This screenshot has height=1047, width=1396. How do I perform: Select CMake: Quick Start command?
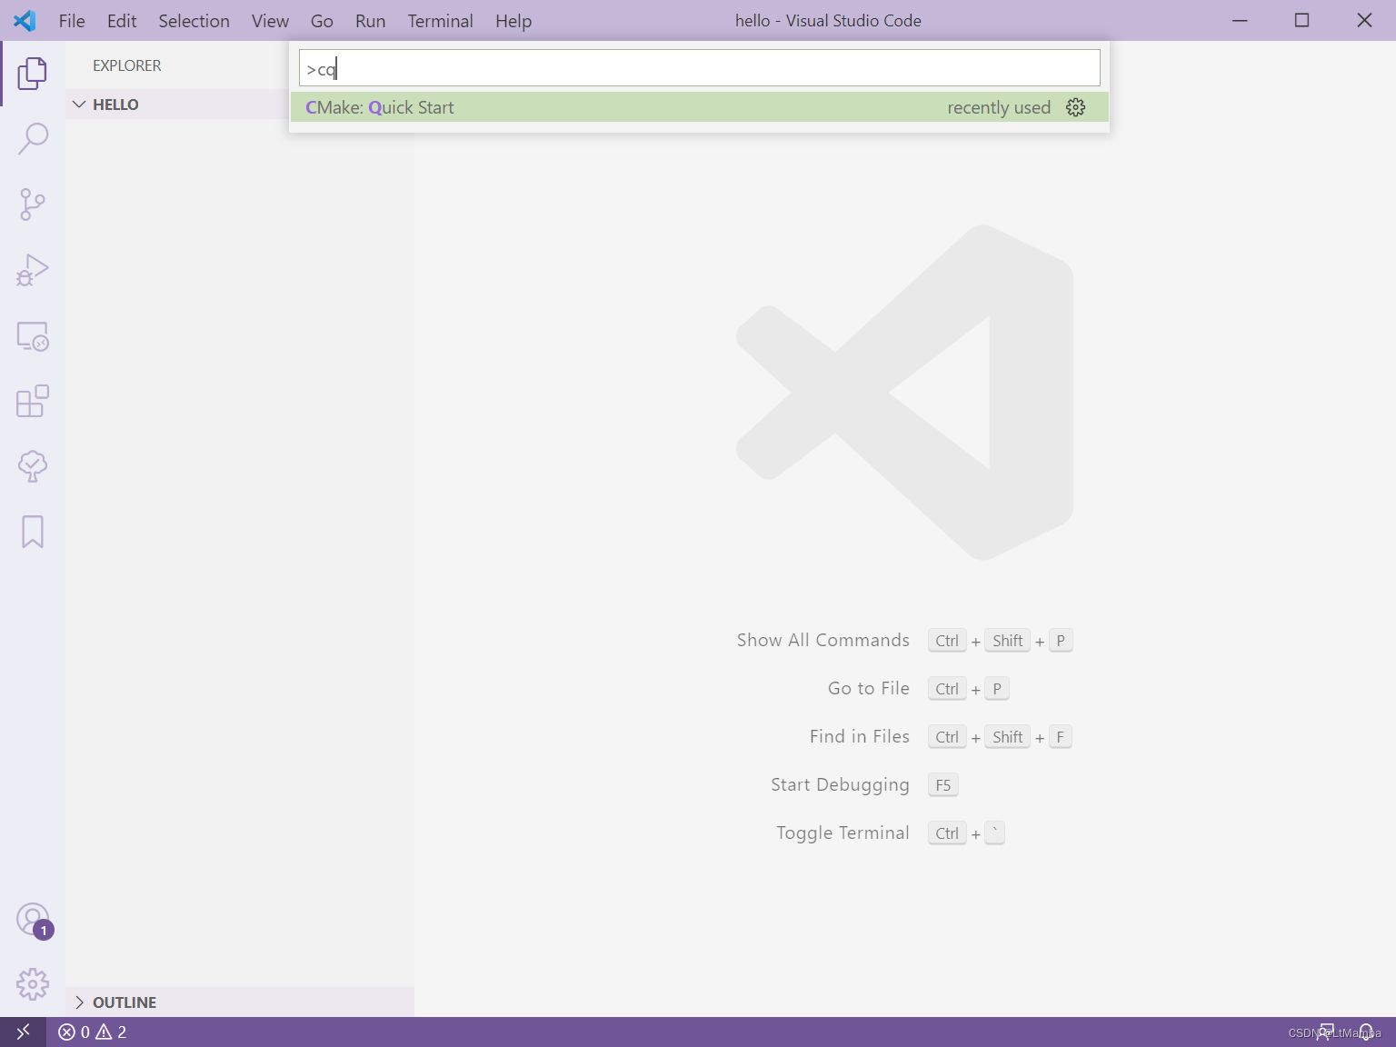pyautogui.click(x=700, y=107)
